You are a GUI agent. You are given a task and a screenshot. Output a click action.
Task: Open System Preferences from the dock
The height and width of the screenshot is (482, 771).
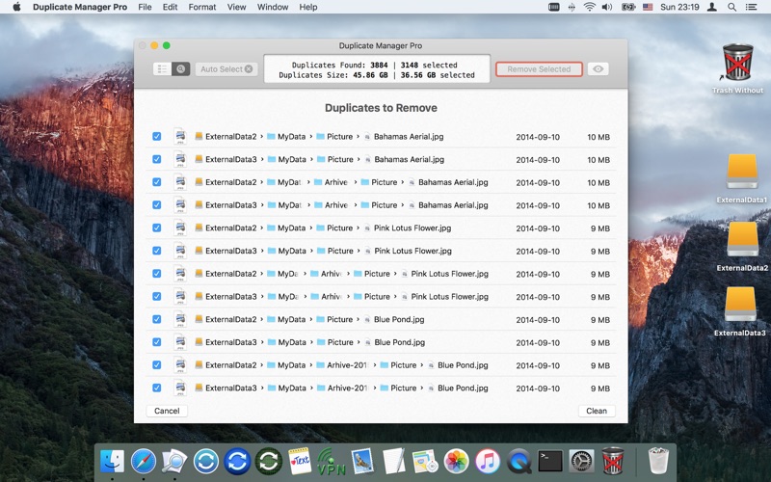pos(581,461)
